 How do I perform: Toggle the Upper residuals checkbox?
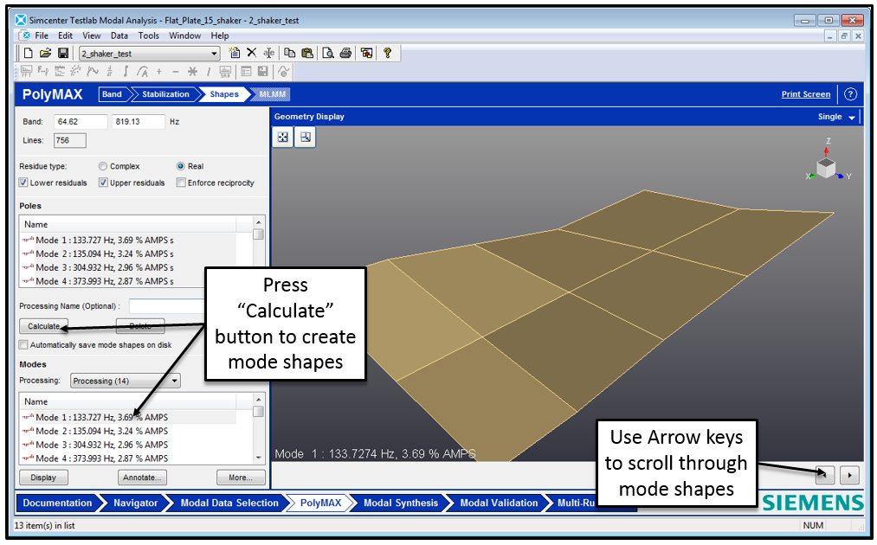coord(103,183)
